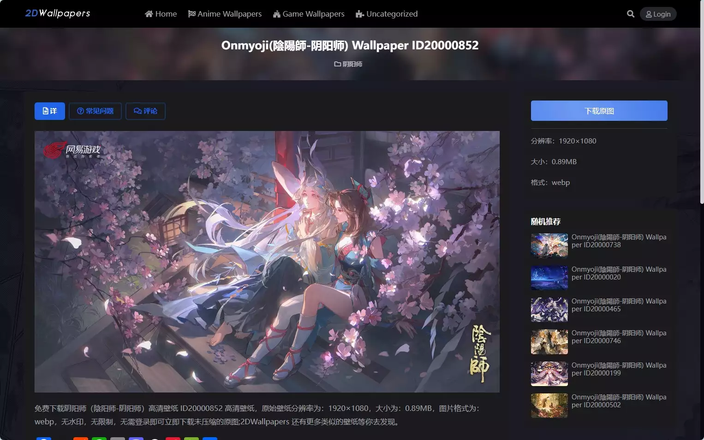Open the Wallpaper ID20000738 title link

tap(619, 241)
